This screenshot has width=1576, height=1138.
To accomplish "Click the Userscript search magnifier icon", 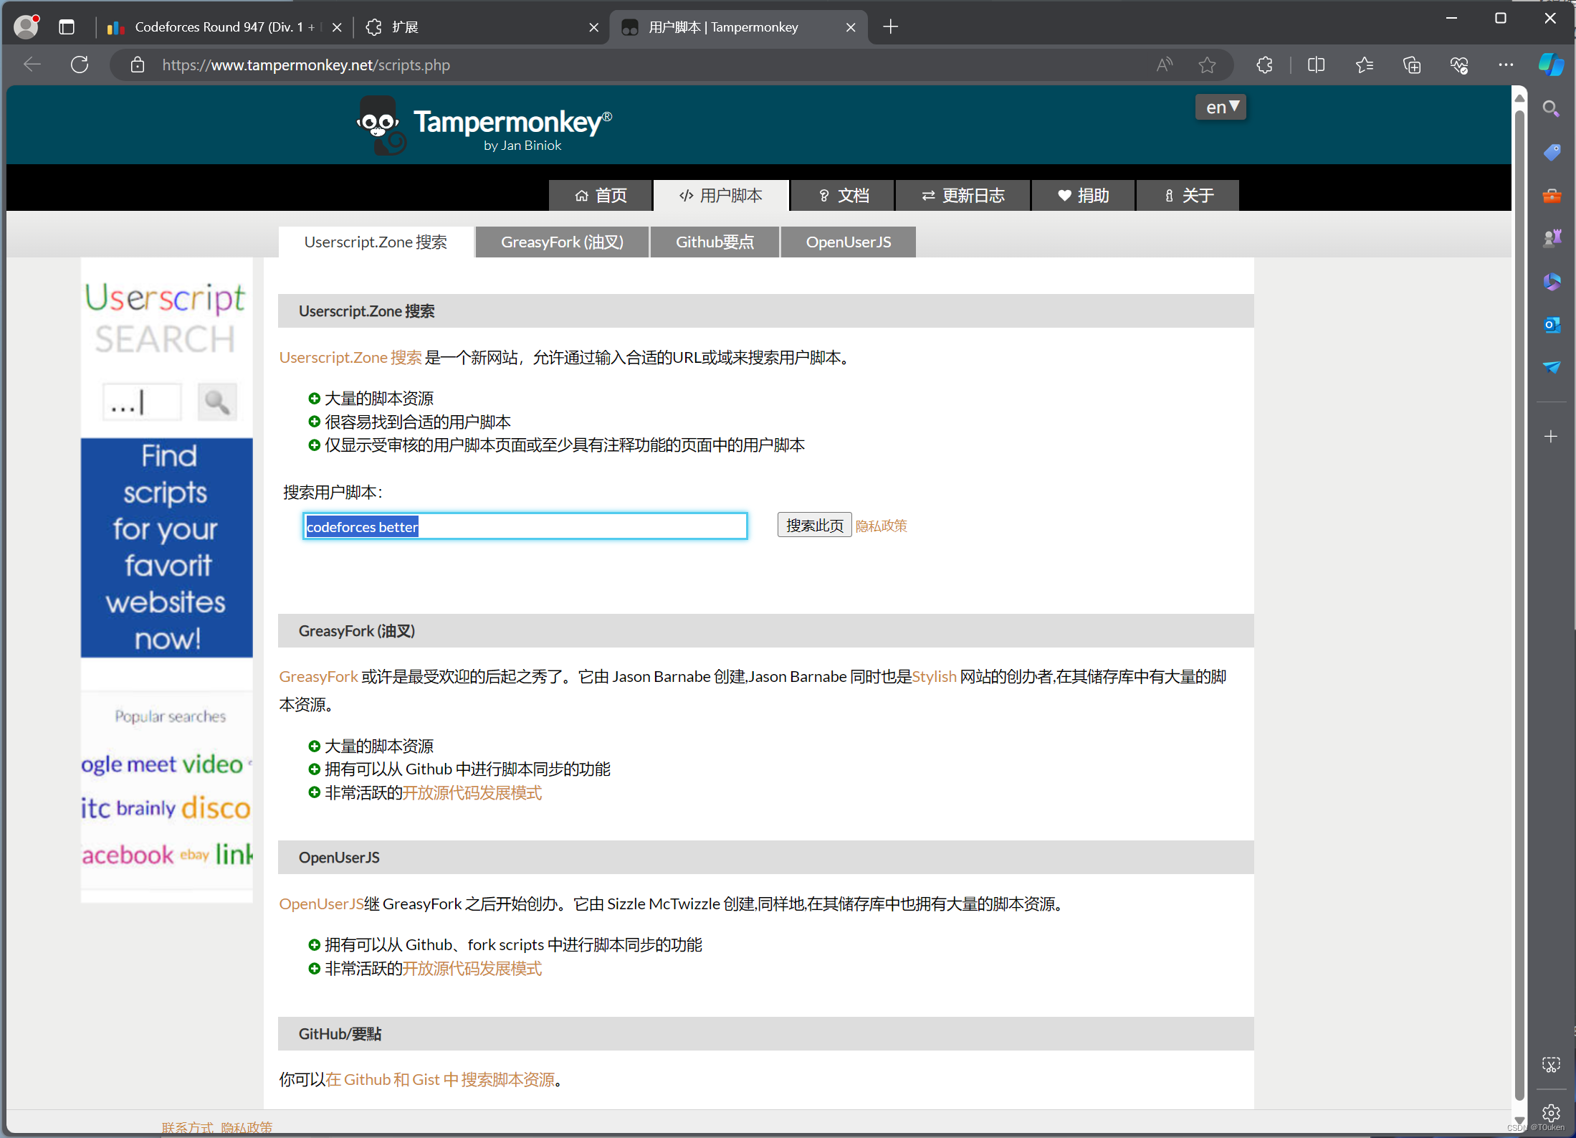I will click(216, 402).
